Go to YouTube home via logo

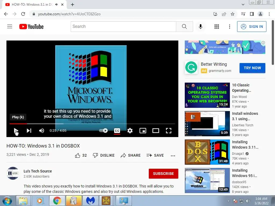31,27
